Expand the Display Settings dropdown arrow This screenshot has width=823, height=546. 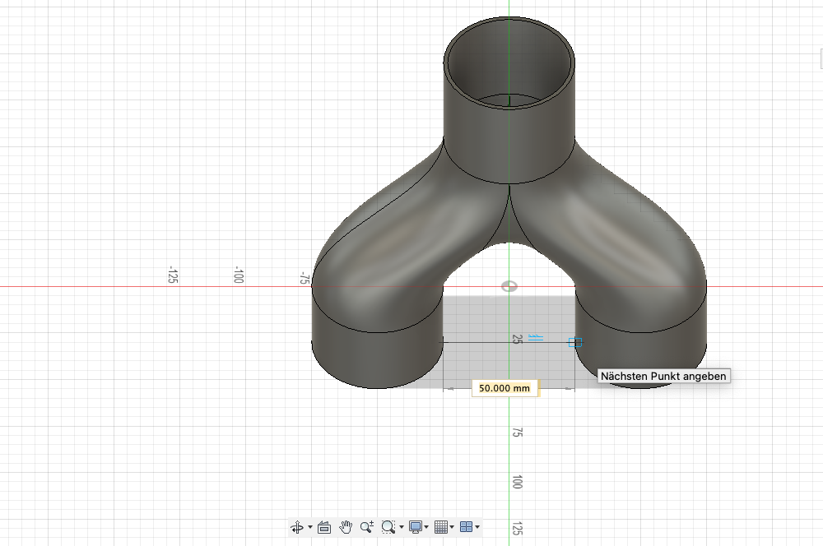[x=426, y=527]
